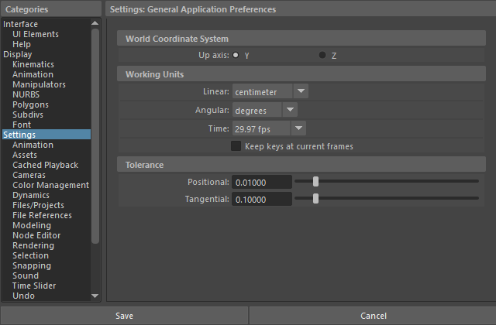Select the Manipulators category
This screenshot has width=496, height=325.
(x=39, y=84)
